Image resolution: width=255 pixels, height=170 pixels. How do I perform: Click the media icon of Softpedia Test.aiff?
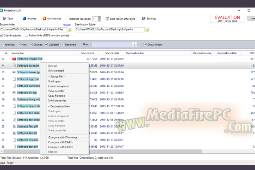point(14,126)
